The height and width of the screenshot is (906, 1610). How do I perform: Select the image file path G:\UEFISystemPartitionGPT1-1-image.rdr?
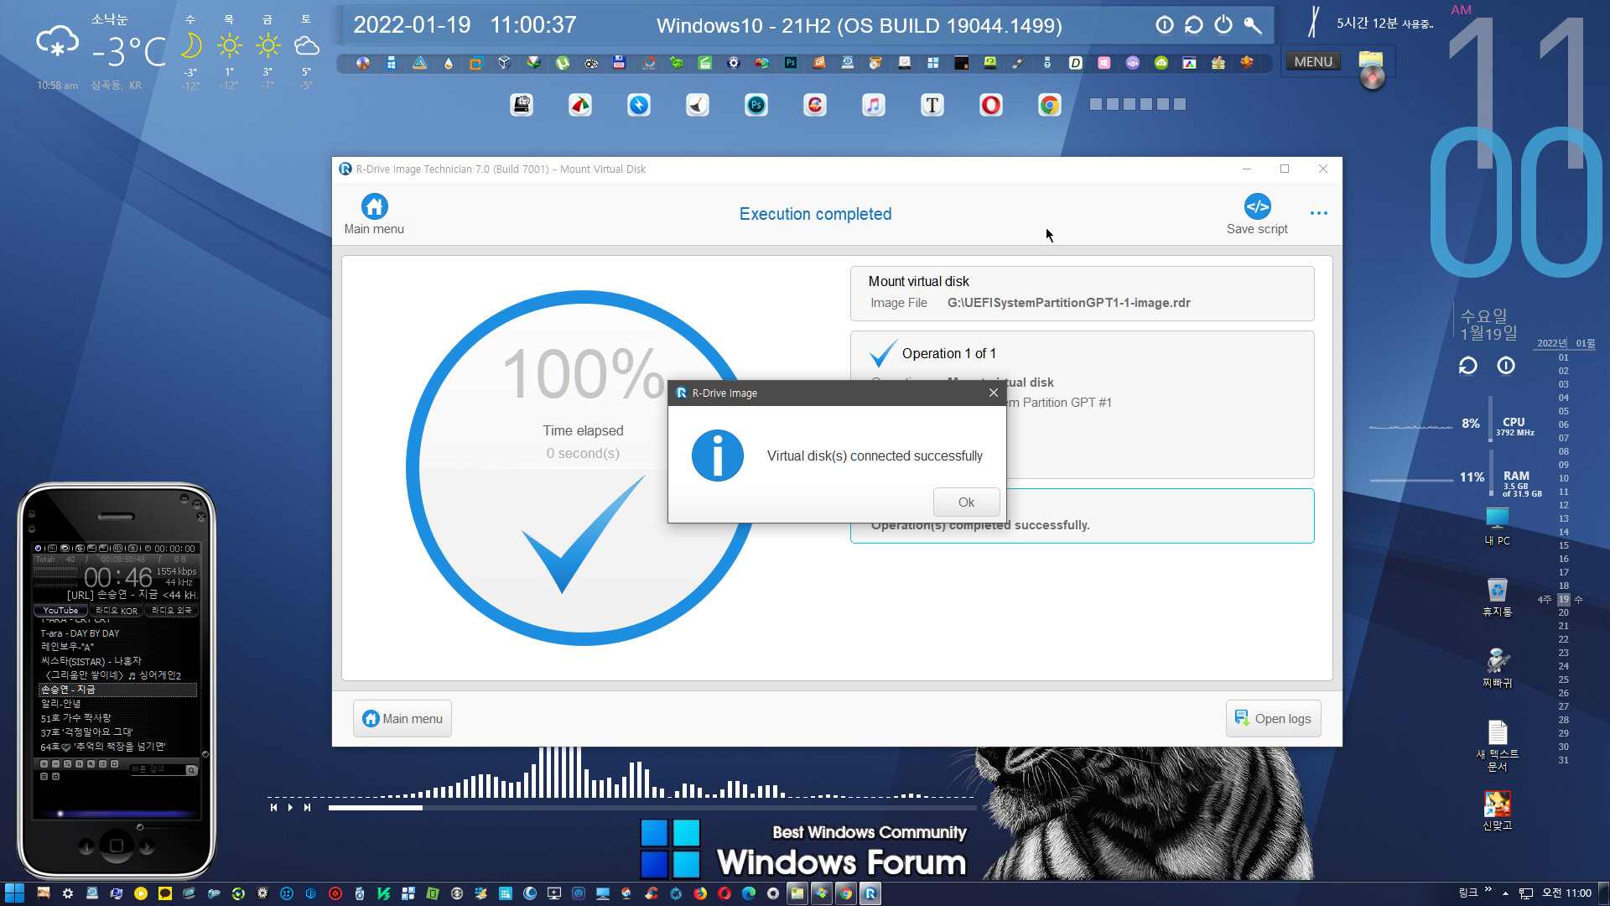tap(1069, 303)
